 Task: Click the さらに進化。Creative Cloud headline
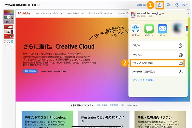coord(59,46)
